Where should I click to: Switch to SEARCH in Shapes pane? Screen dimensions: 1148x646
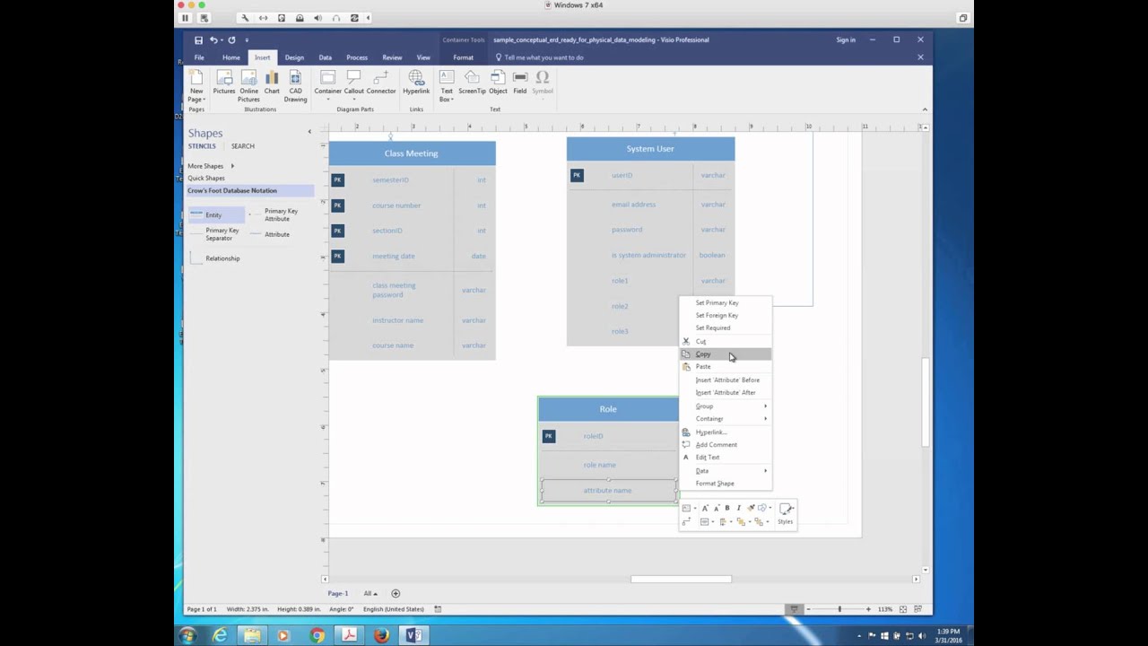click(242, 146)
